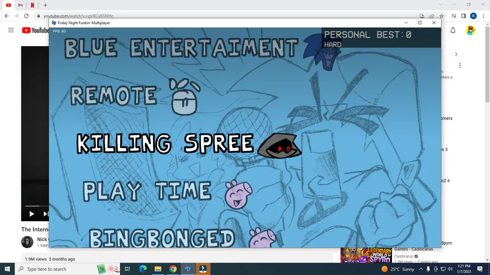Click the hooded red-eyed character icon

279,146
